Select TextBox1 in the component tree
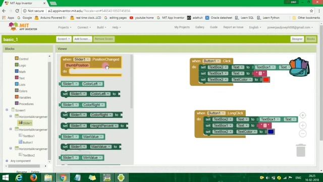This screenshot has width=323, height=182. coord(27,136)
